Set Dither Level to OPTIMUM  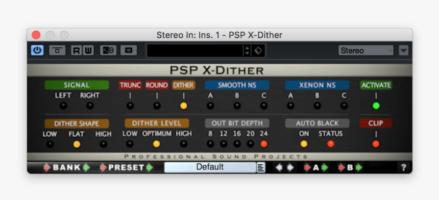[157, 144]
